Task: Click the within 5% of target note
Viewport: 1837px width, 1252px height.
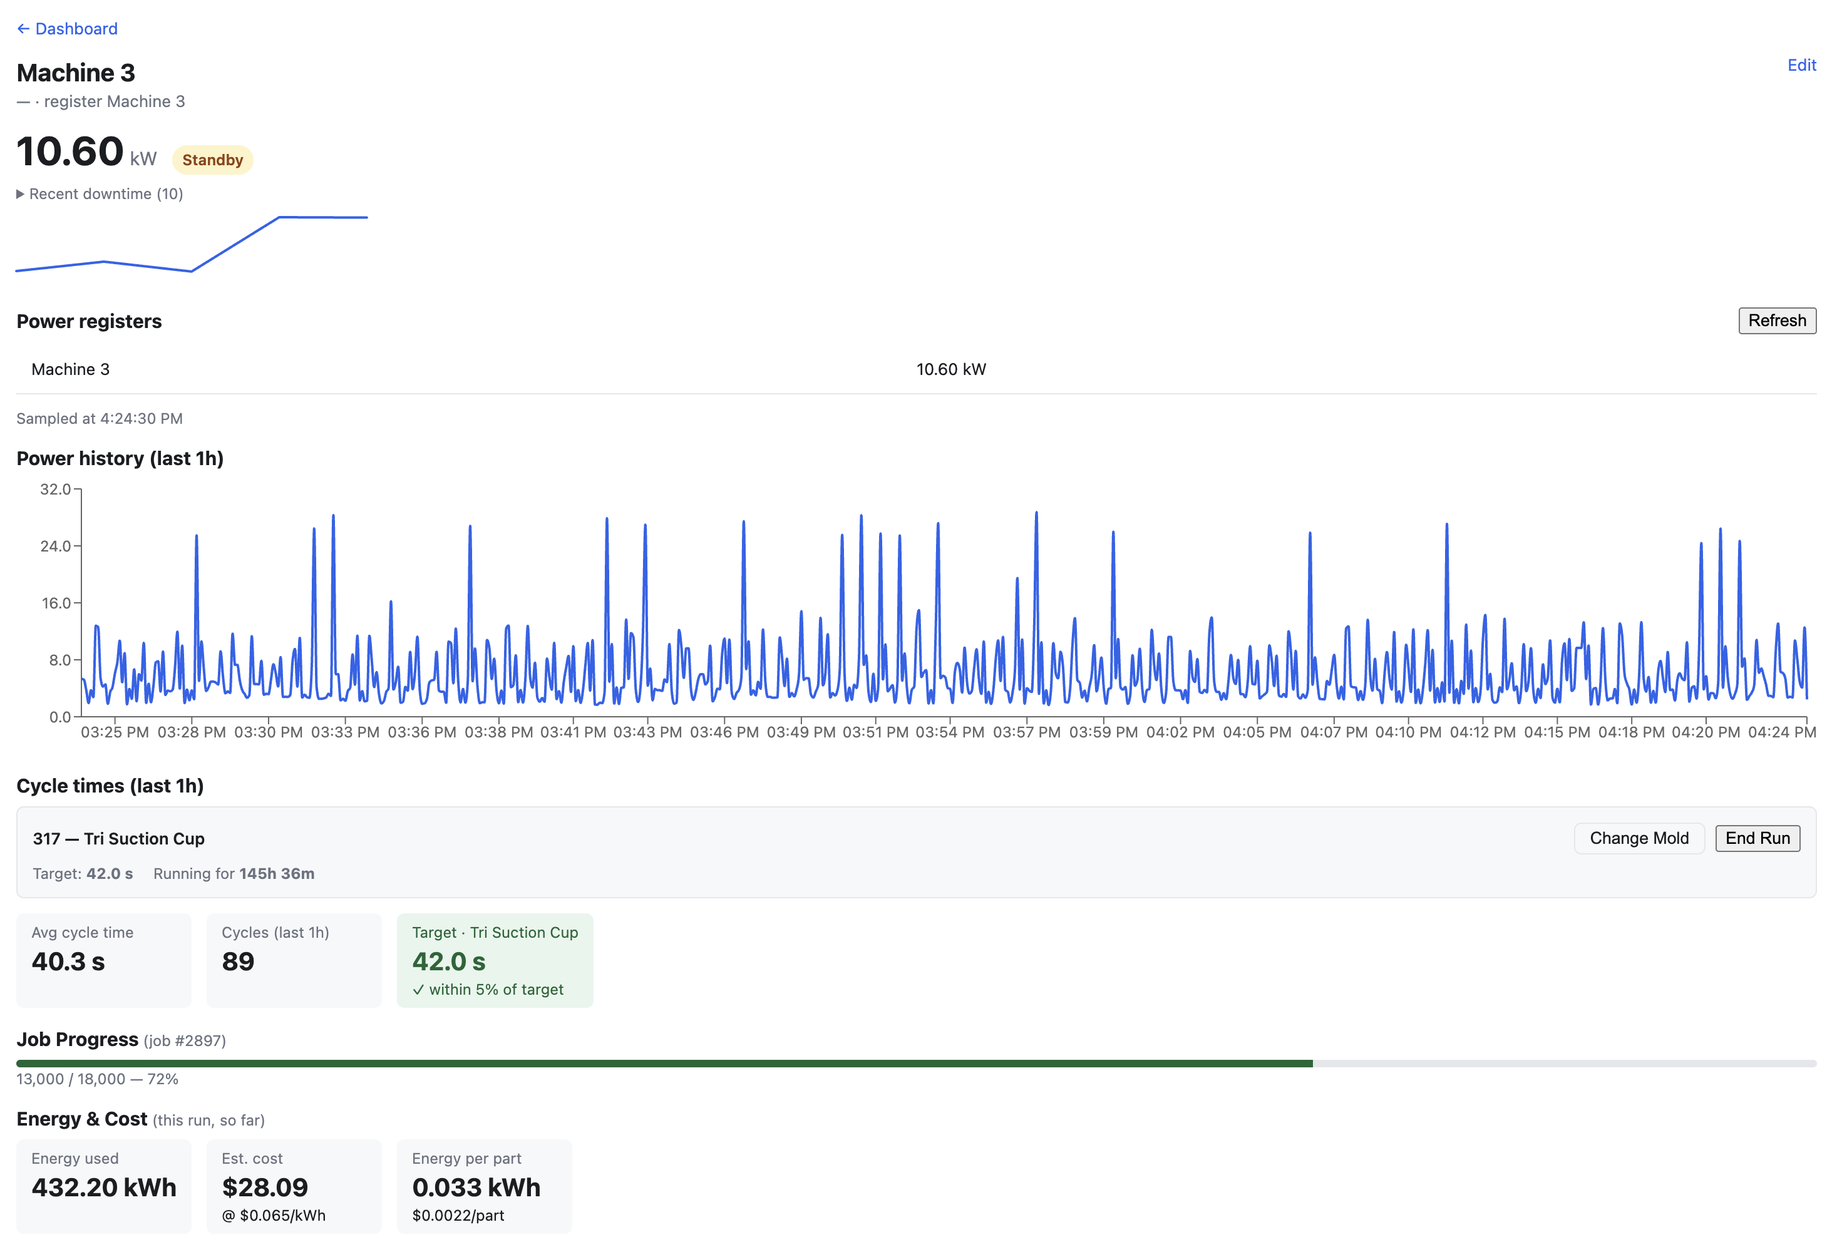Action: pyautogui.click(x=488, y=989)
